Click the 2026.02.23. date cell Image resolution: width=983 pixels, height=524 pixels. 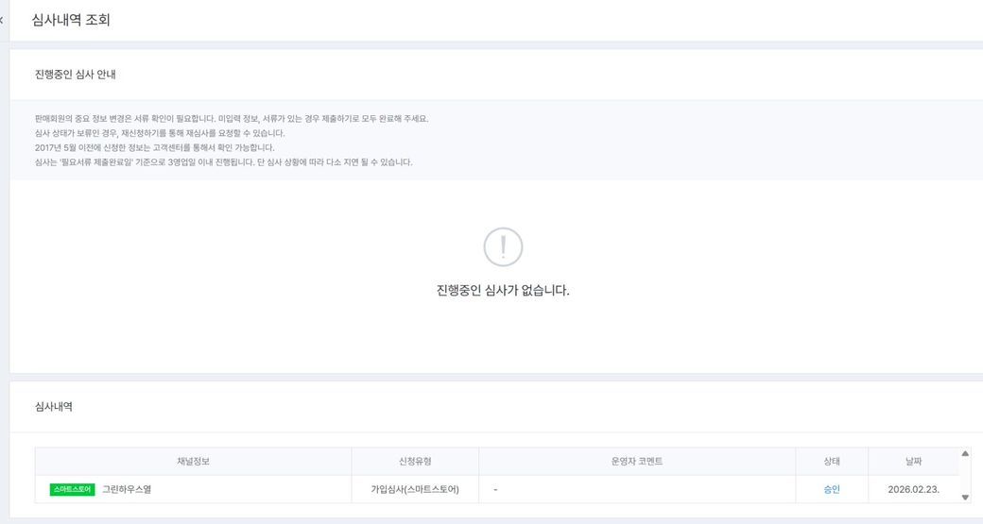(913, 489)
